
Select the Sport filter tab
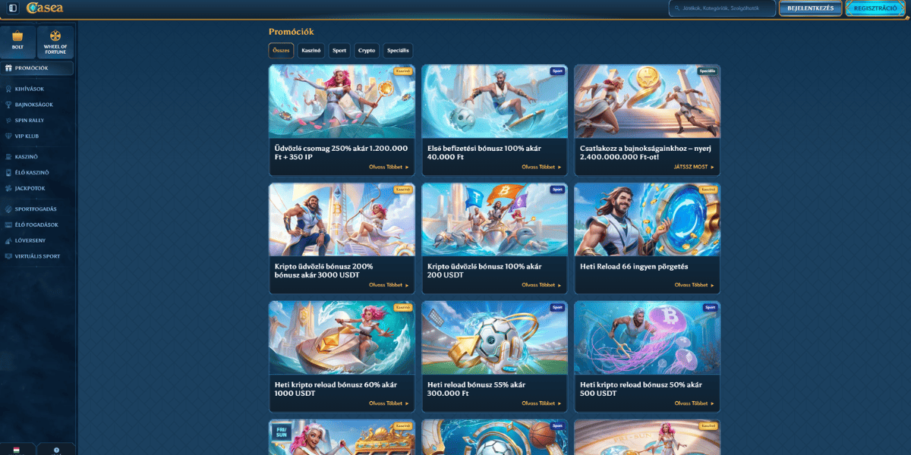coord(339,51)
